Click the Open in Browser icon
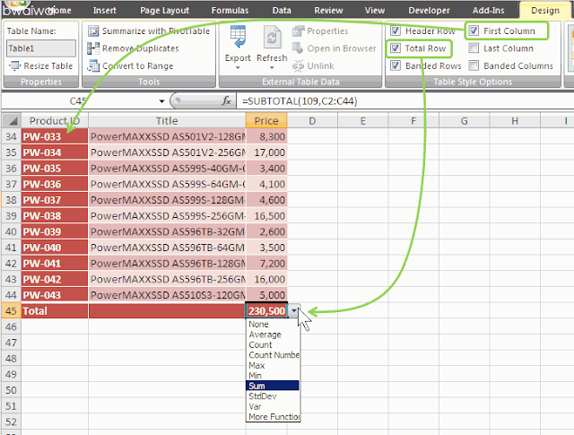 point(298,48)
